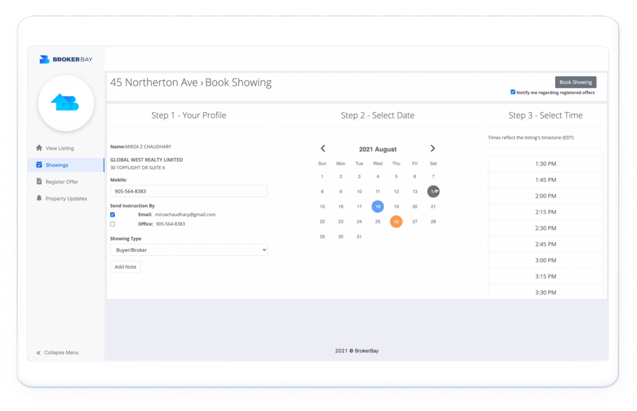Select the orange-highlighted date 26
This screenshot has height=411, width=637.
coord(396,221)
